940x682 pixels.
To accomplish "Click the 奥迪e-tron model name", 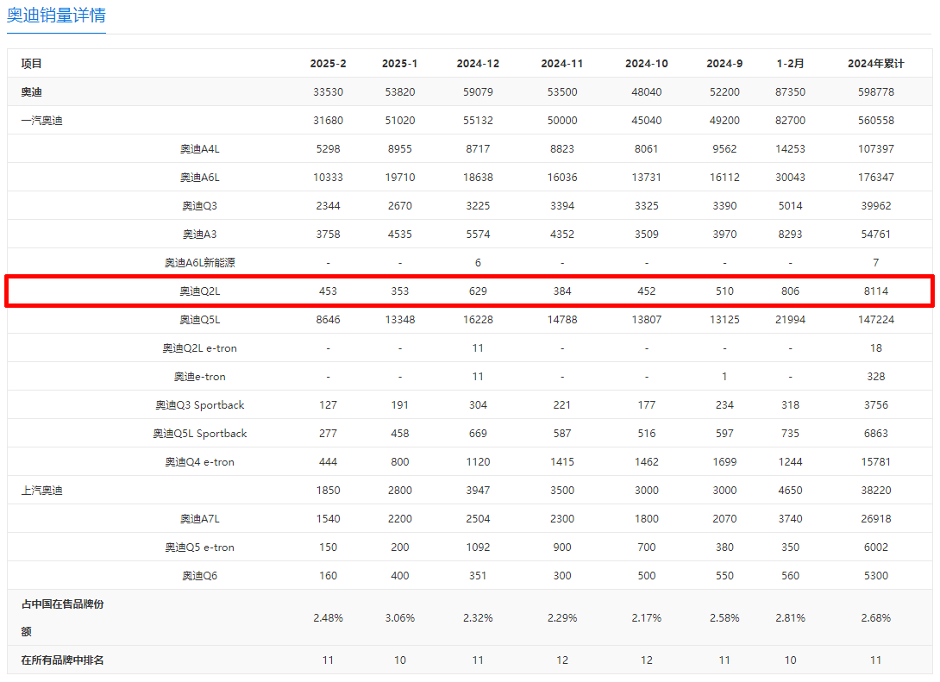I will click(x=199, y=377).
